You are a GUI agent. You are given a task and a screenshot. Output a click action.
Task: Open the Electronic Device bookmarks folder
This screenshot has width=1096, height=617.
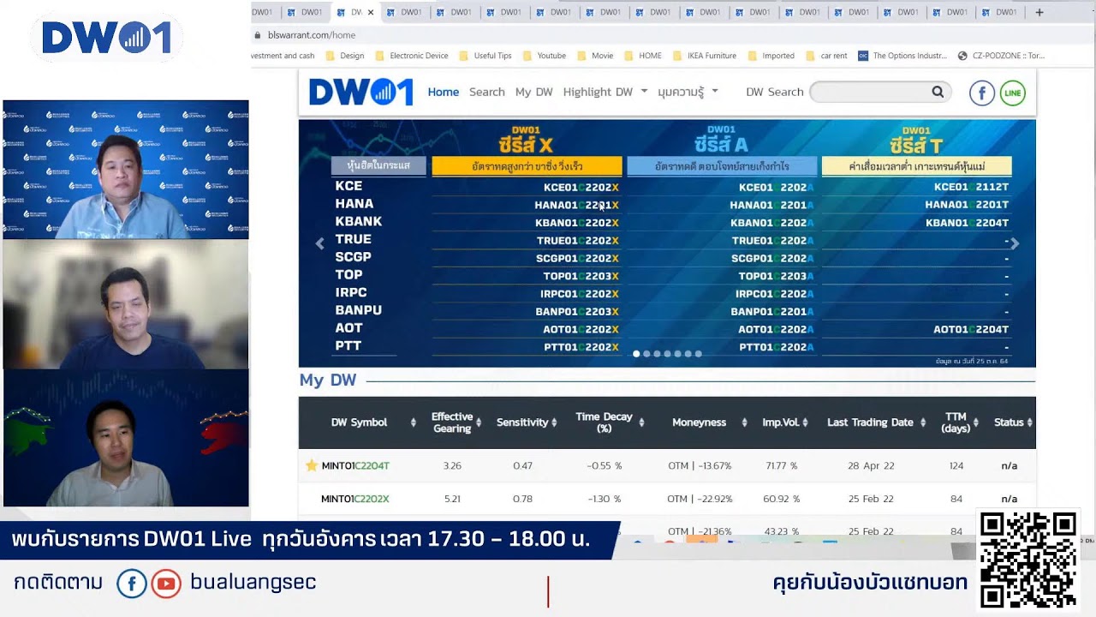point(411,56)
